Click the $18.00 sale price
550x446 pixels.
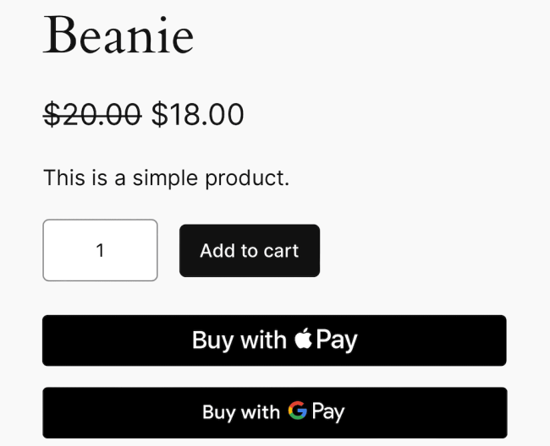coord(197,113)
